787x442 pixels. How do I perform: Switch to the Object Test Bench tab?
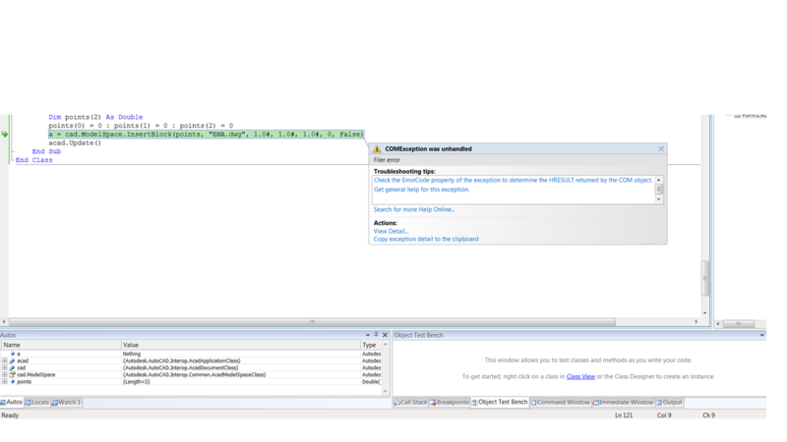(500, 402)
